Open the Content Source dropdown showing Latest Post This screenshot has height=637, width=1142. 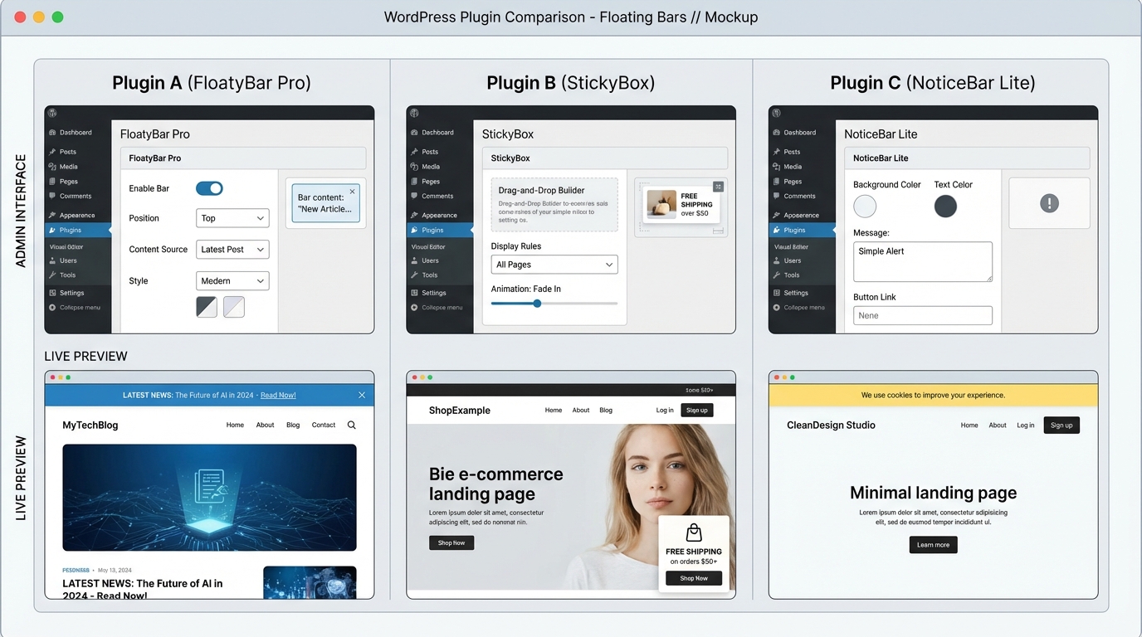[232, 249]
